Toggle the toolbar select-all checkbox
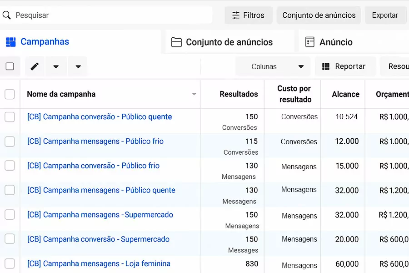This screenshot has width=409, height=273. pos(10,66)
